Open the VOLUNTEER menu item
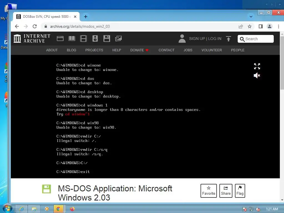 point(212,50)
